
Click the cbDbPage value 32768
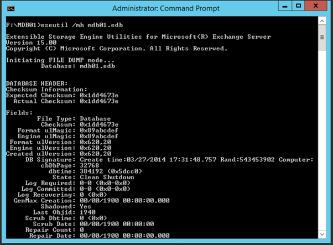[91, 165]
